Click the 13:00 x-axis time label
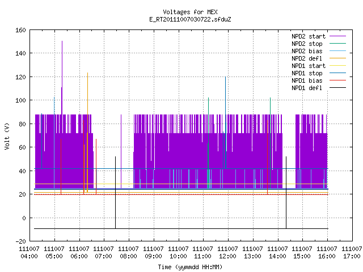 coord(252,257)
